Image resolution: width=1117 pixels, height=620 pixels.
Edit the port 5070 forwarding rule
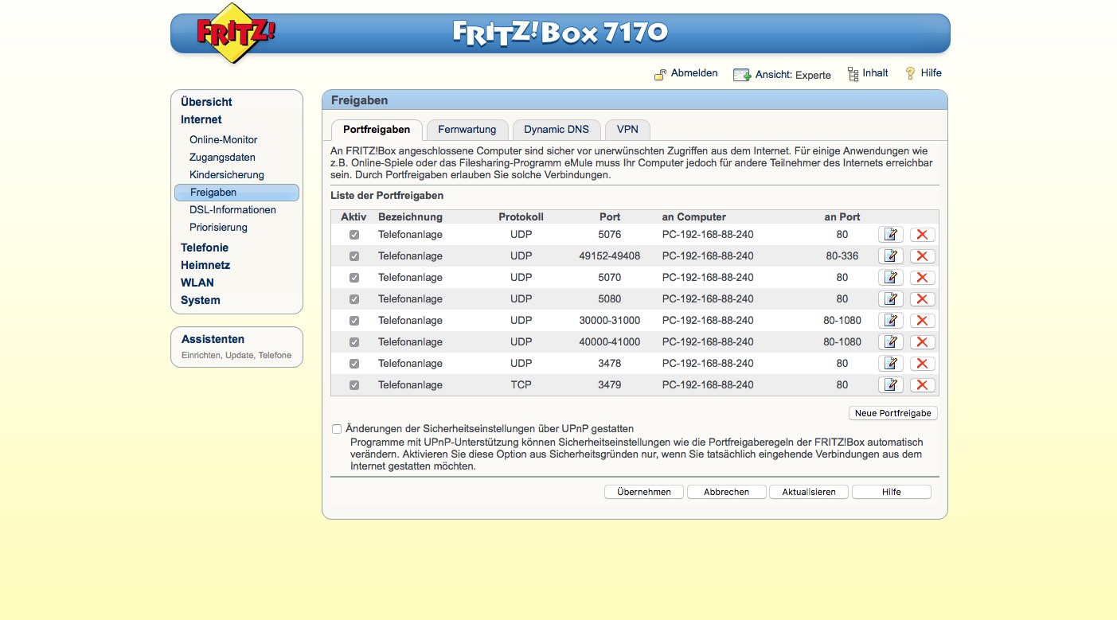pyautogui.click(x=891, y=278)
